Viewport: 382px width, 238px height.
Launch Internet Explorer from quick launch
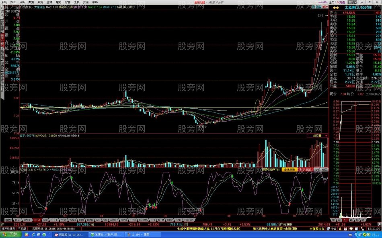point(34,235)
